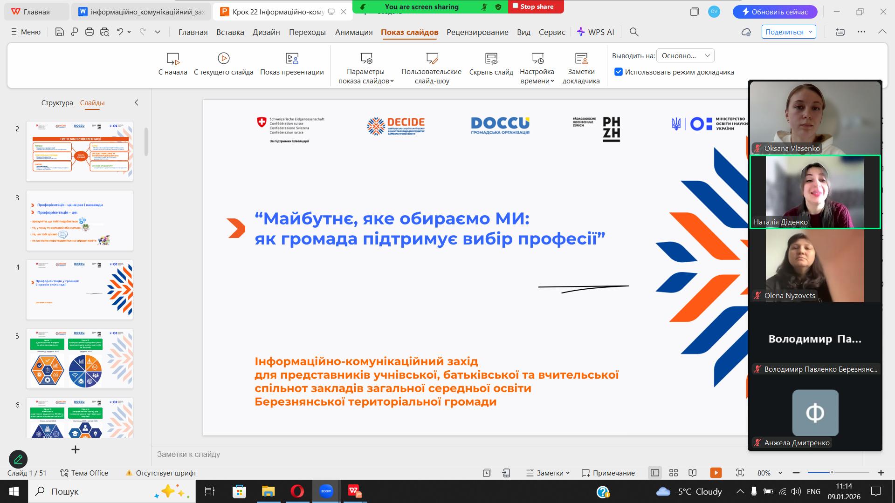Screen dimensions: 895x503
Task: Uncheck Use Presenter View checkbox
Action: pos(619,72)
